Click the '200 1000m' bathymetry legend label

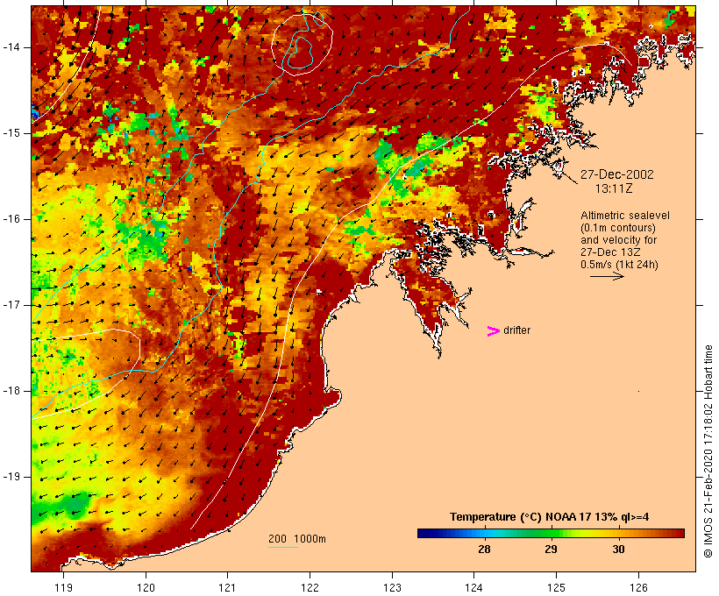[297, 539]
